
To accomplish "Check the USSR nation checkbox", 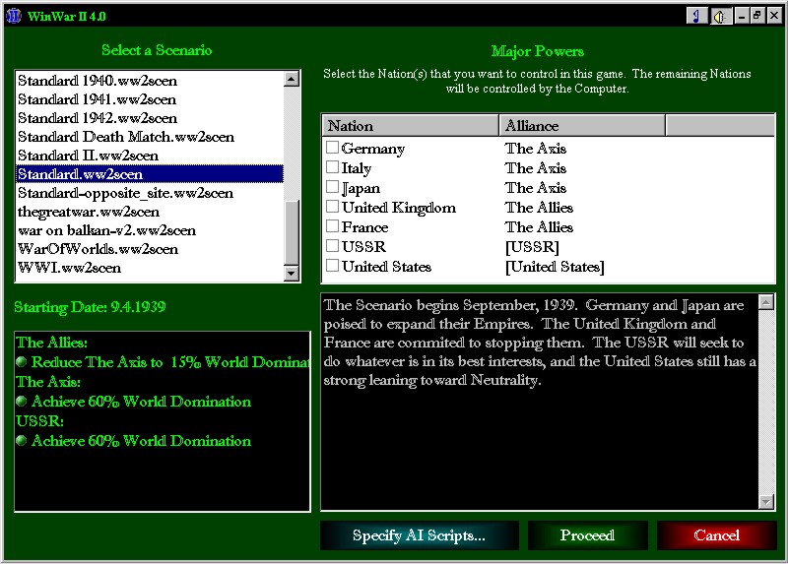I will (332, 246).
